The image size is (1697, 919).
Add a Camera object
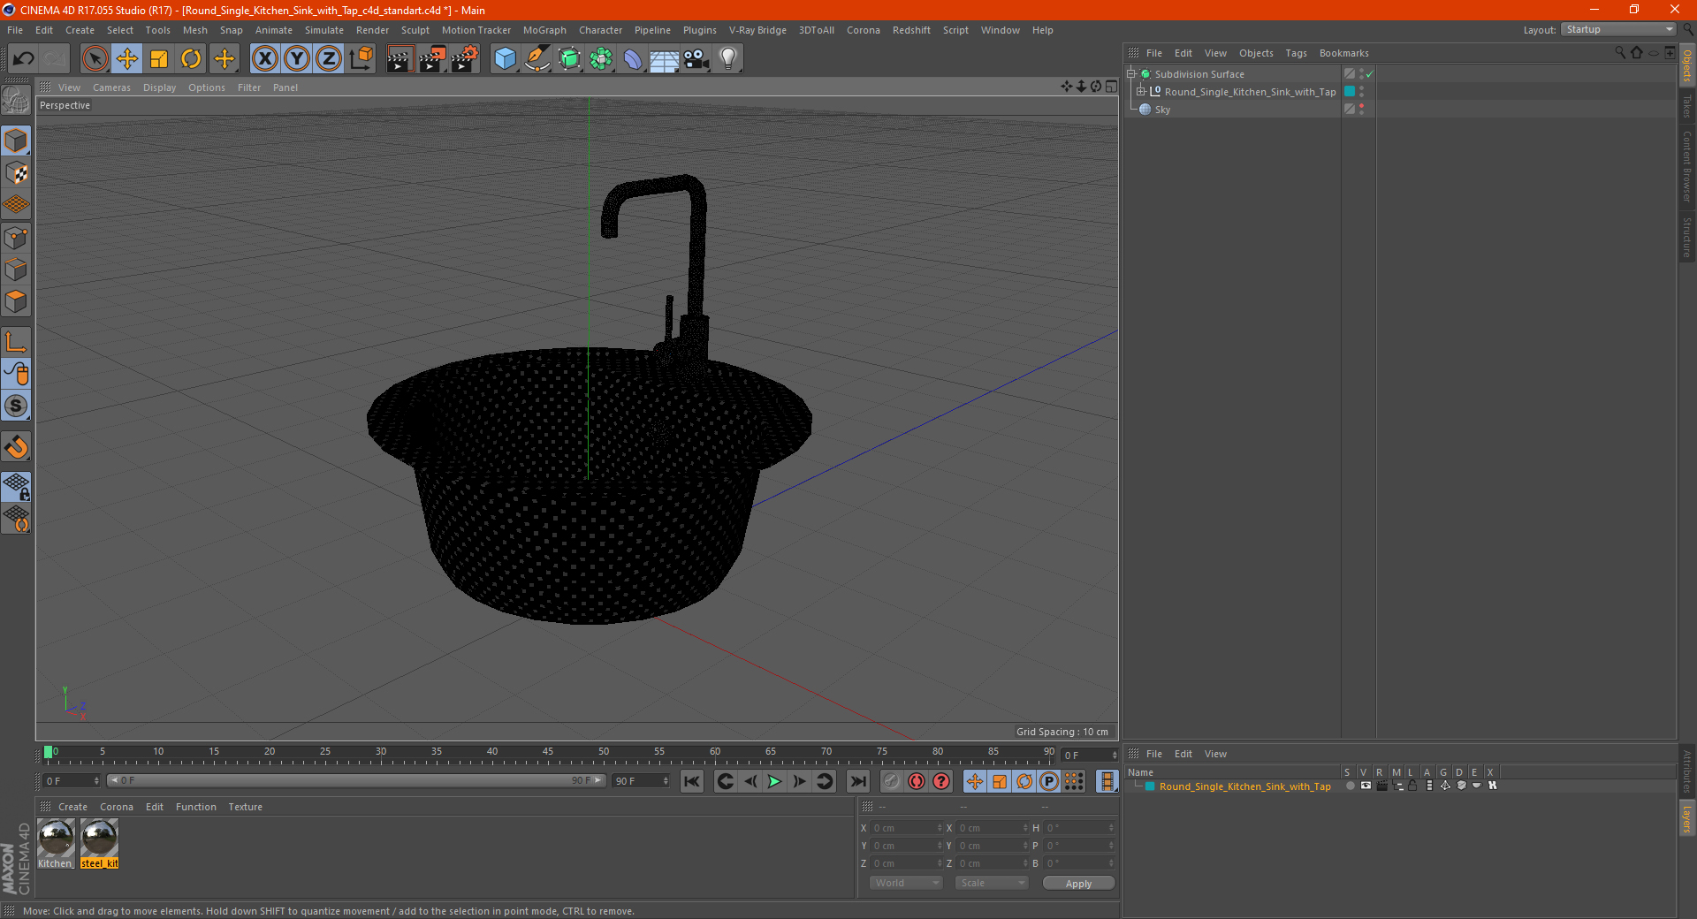696,59
